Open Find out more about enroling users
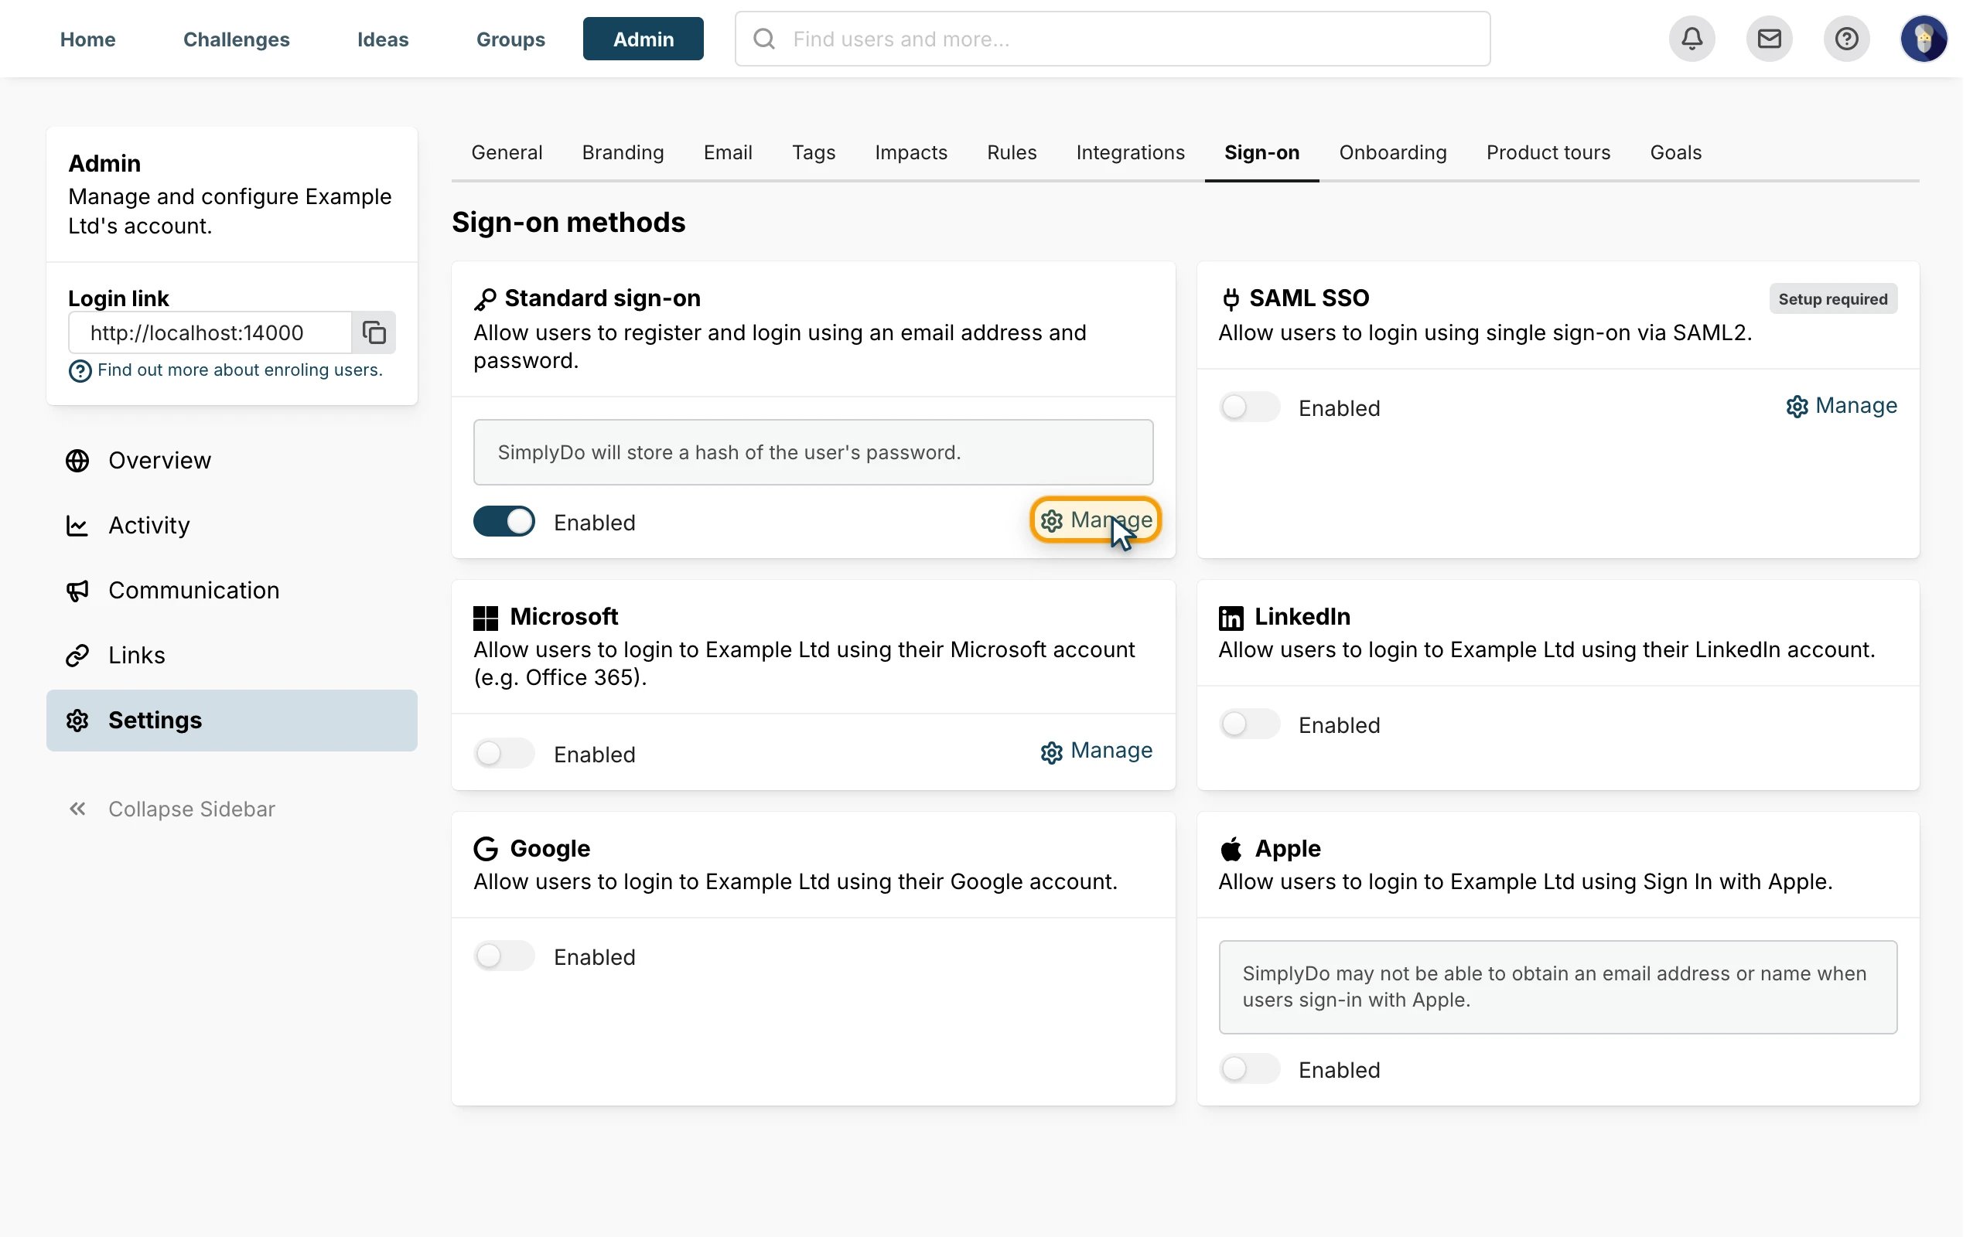 [x=240, y=370]
